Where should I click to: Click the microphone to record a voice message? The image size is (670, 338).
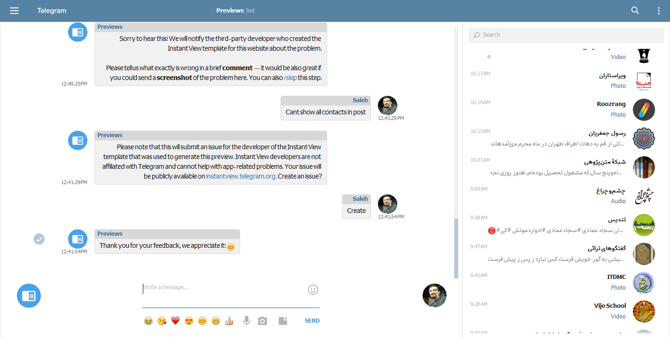246,320
